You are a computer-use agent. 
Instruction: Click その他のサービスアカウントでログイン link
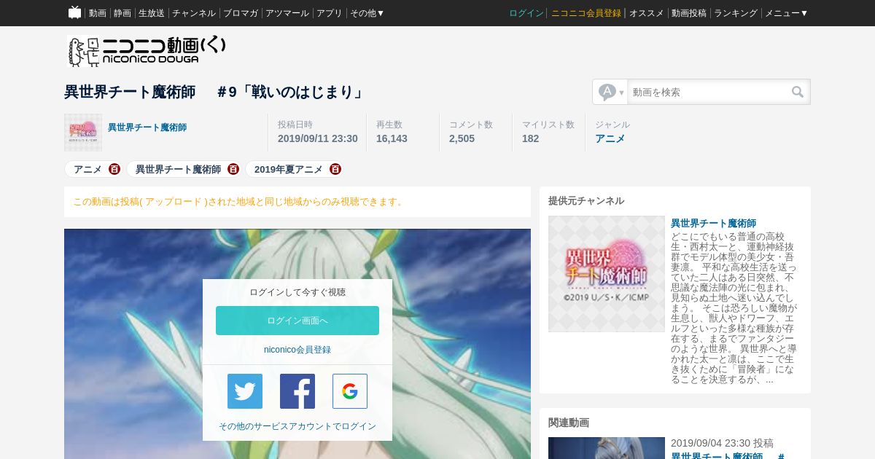[297, 426]
